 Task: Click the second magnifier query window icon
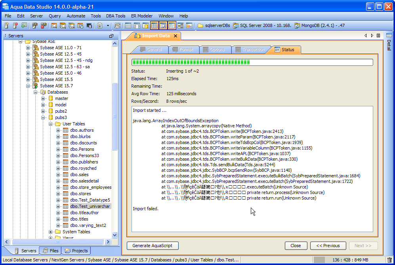(63, 25)
